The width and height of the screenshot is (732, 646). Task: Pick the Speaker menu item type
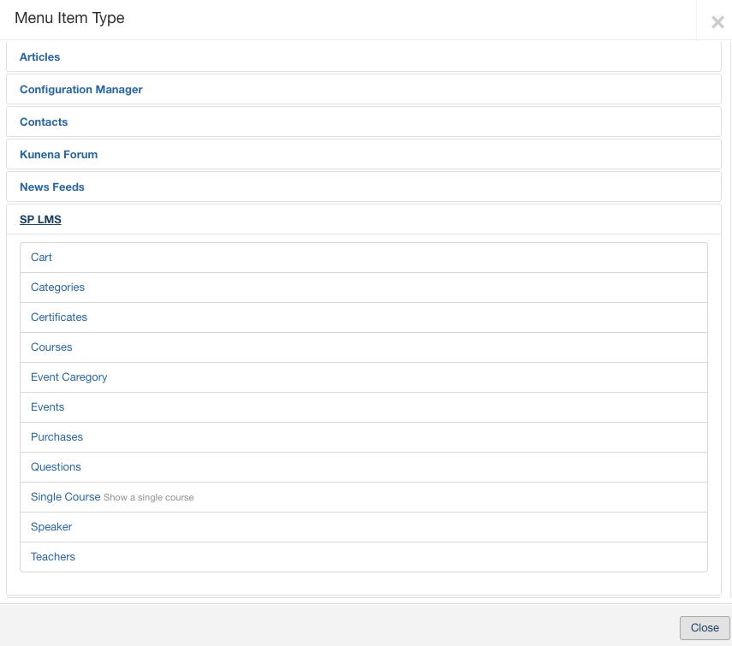51,527
